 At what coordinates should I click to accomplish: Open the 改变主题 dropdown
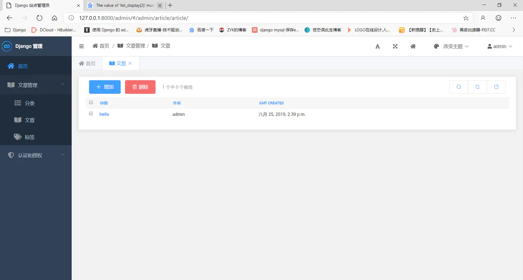[451, 46]
